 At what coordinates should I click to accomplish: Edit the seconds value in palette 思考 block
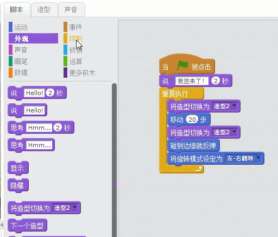pyautogui.click(x=58, y=128)
